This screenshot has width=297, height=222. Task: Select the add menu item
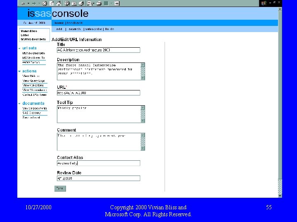(x=59, y=29)
